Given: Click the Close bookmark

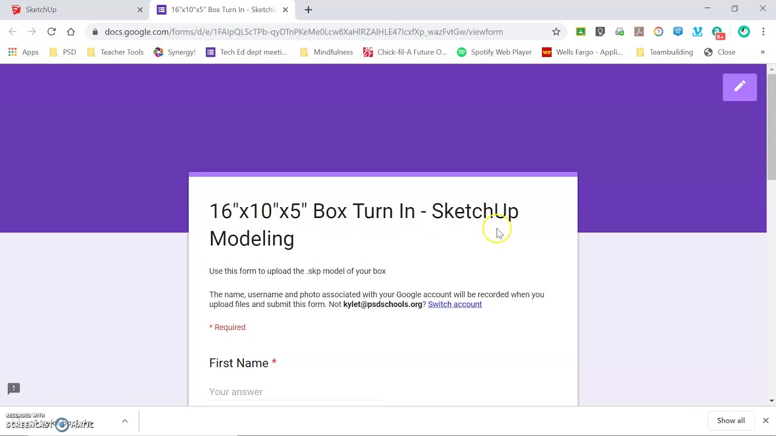Looking at the screenshot, I should 720,52.
